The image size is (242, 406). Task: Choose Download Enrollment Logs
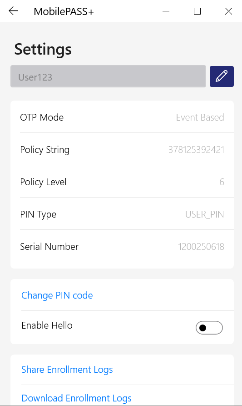76,398
